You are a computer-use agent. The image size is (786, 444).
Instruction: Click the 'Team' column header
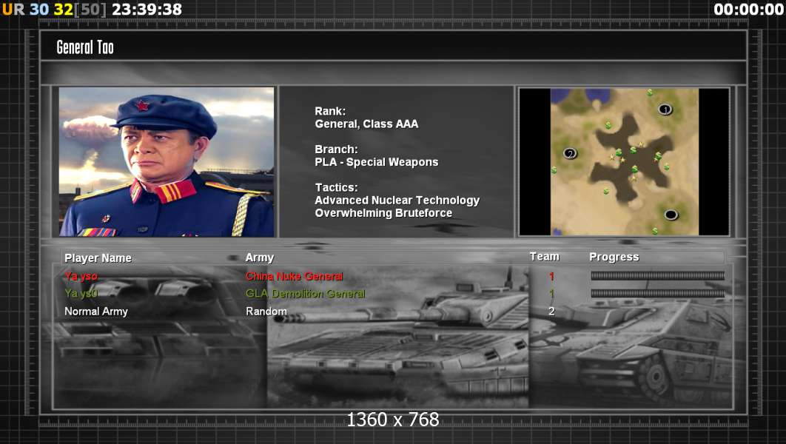(545, 256)
